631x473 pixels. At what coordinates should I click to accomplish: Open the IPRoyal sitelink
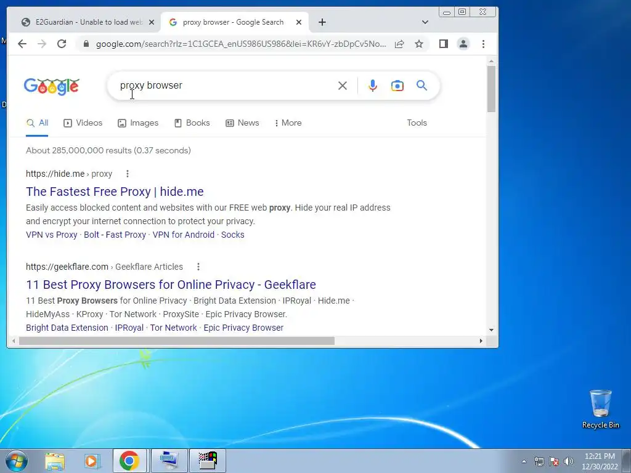[129, 328]
